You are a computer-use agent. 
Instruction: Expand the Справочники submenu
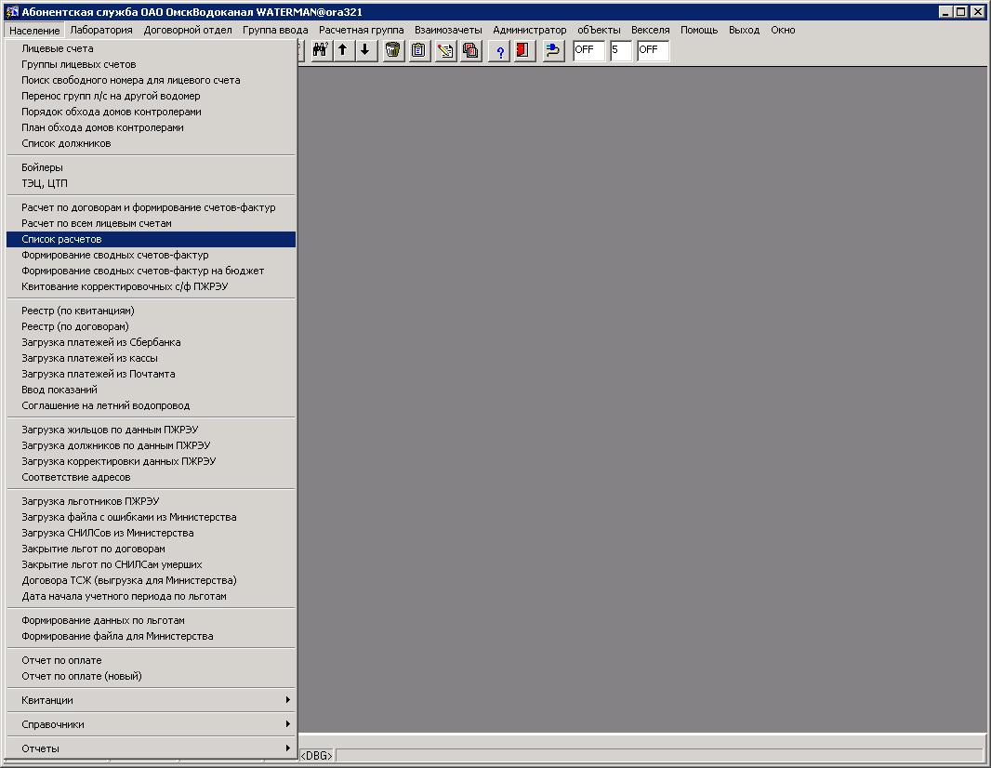pos(151,724)
